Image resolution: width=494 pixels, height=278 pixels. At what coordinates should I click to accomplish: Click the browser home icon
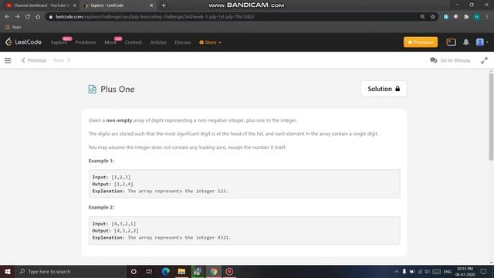[38, 17]
